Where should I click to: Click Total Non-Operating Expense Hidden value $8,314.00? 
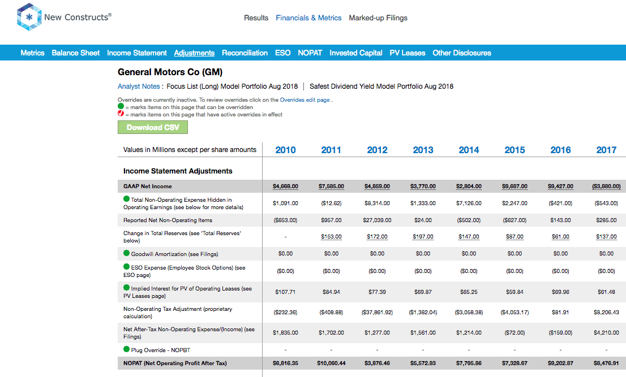(x=378, y=203)
